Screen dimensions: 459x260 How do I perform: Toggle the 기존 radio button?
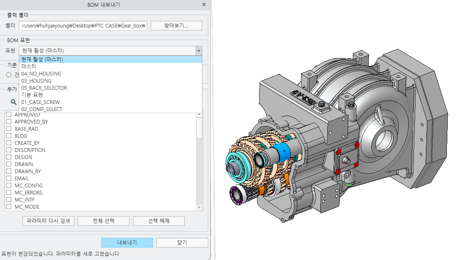pyautogui.click(x=9, y=75)
